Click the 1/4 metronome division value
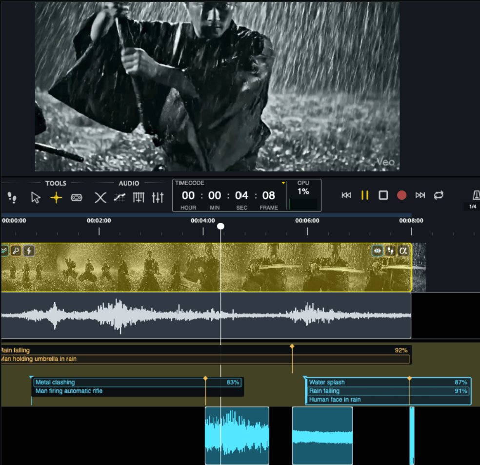The width and height of the screenshot is (480, 465). (473, 207)
